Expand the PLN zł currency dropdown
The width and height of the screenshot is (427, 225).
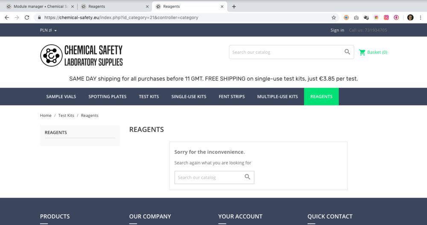coord(48,30)
